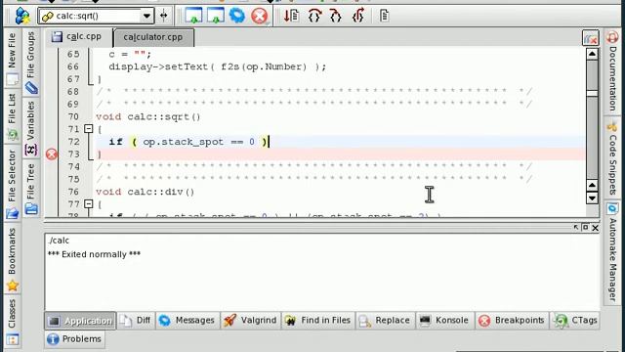Open the File Groups side panel

pos(30,63)
